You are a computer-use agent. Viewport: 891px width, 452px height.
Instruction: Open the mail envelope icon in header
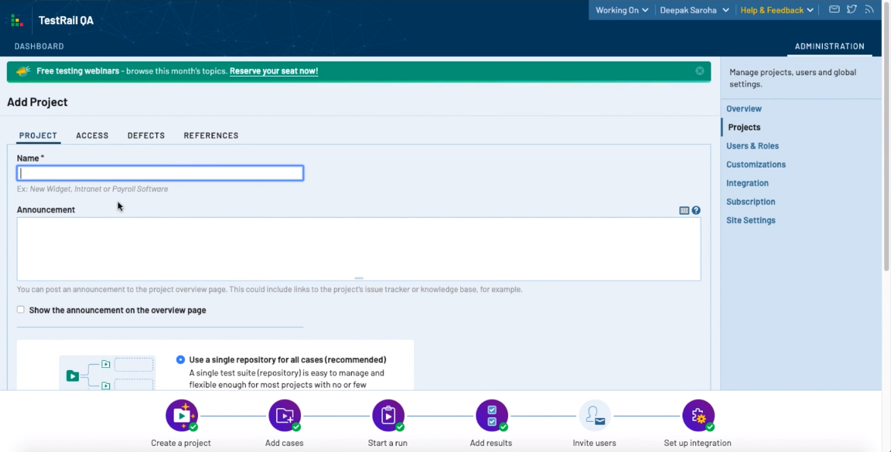click(834, 10)
